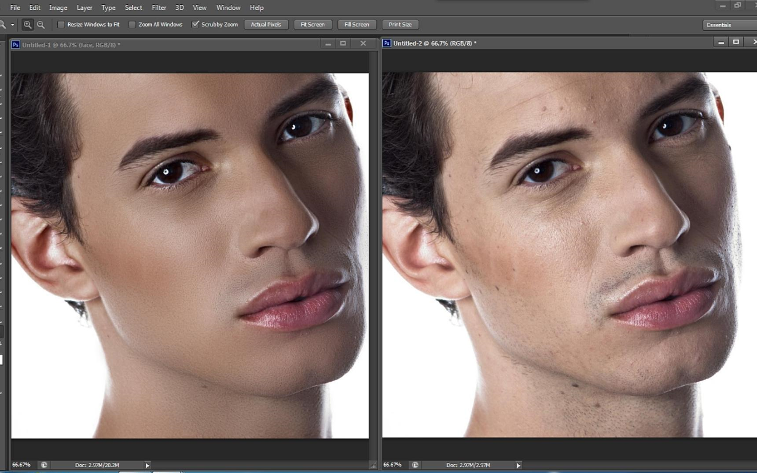Screen dimensions: 757x473
Task: Click the status bar preview icon in Untitled-1
Action: [x=44, y=465]
